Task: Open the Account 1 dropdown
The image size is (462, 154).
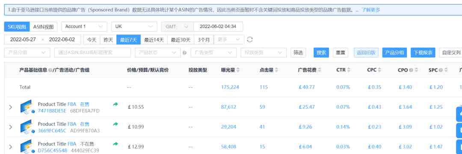Action: (x=84, y=27)
